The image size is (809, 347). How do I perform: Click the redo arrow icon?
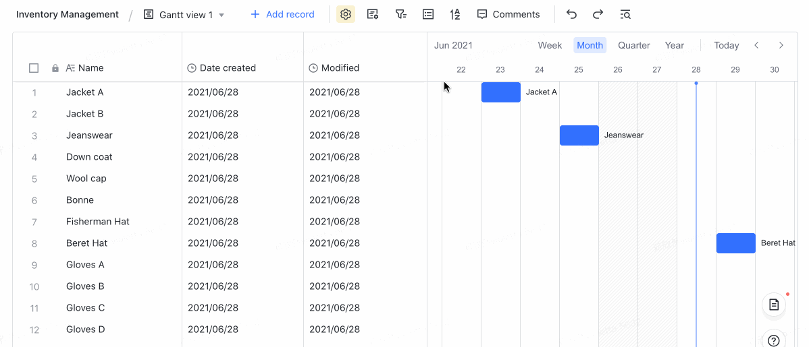click(598, 14)
